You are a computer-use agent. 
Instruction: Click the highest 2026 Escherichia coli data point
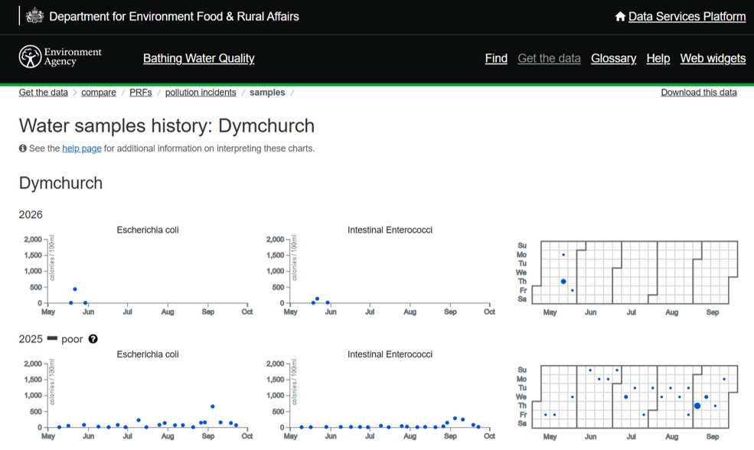coord(75,289)
